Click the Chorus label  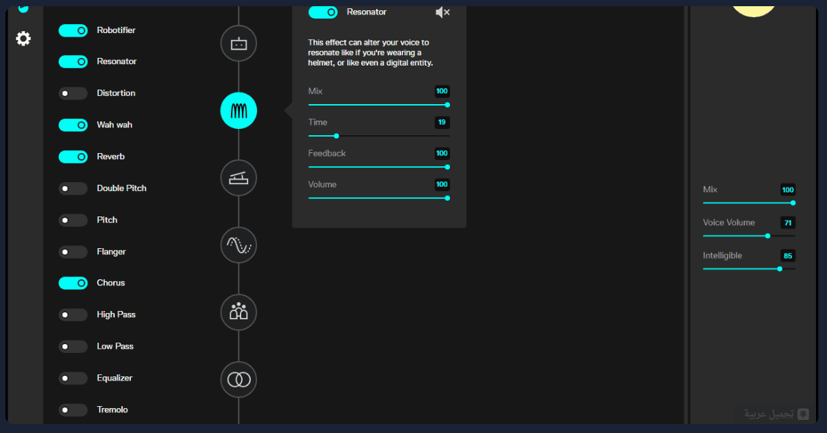coord(111,283)
